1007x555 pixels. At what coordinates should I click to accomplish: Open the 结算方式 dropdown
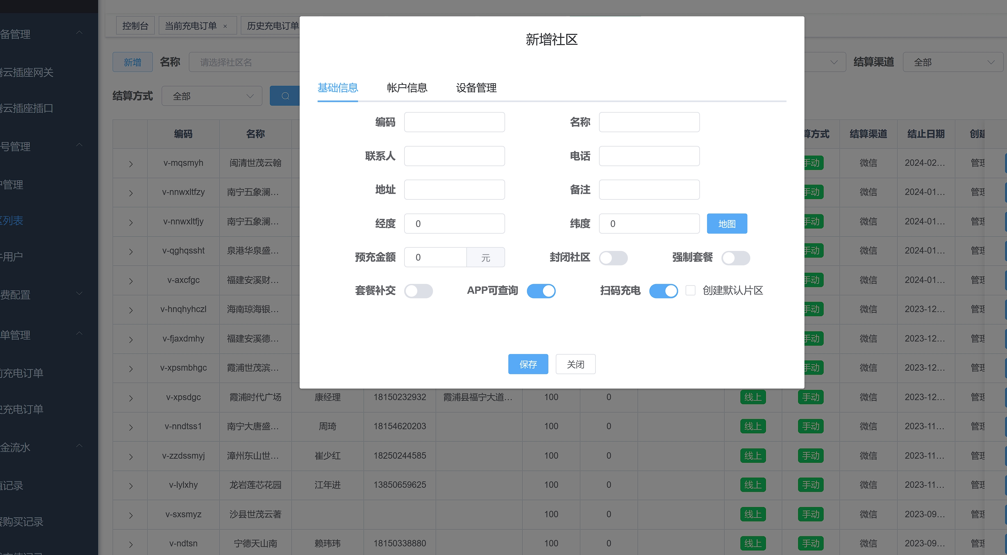click(212, 96)
